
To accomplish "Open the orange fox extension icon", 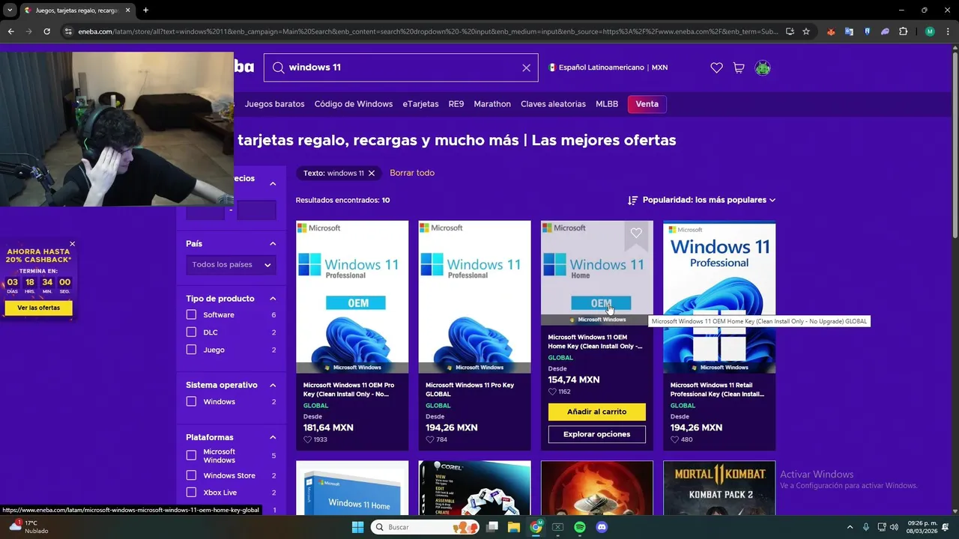I will click(831, 31).
